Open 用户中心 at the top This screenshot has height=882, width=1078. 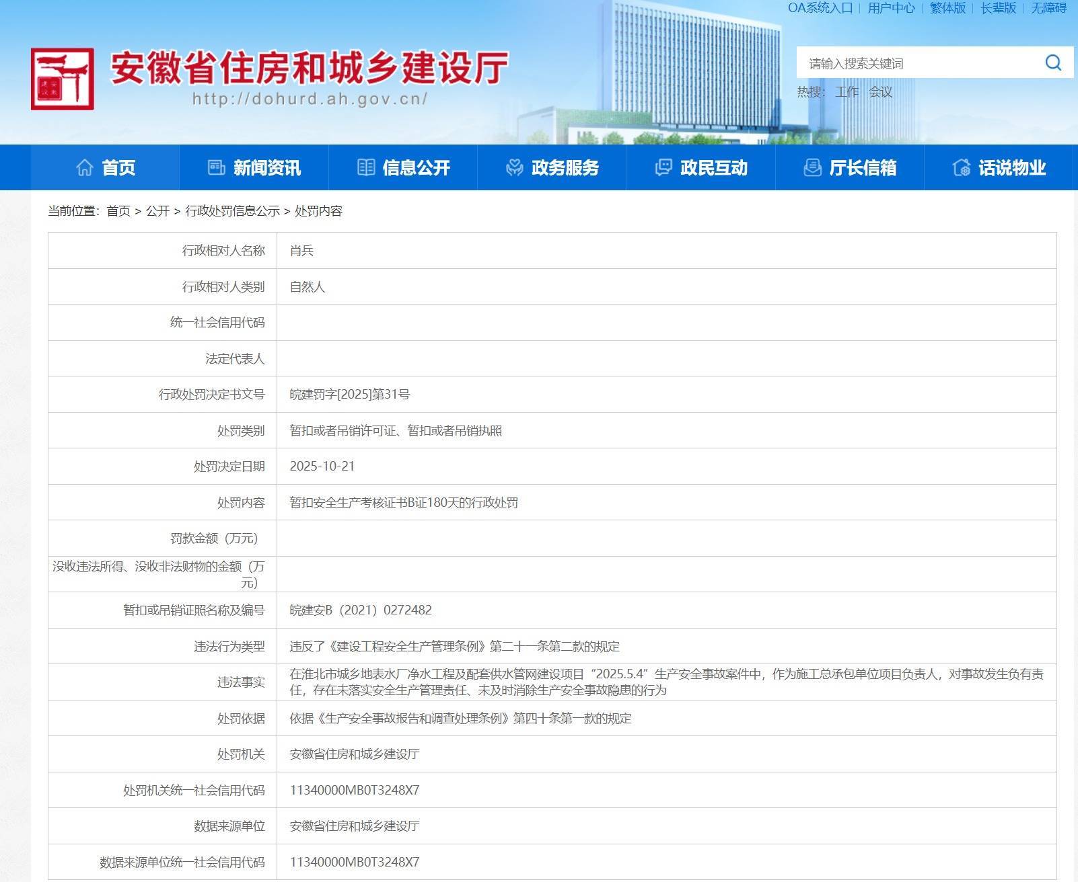(x=890, y=9)
